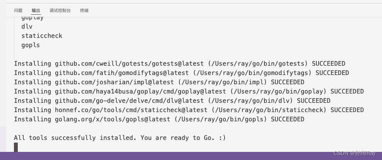The height and width of the screenshot is (160, 382).
Task: Open the 调试控制台 (Debug Console) tab
Action: coord(60,10)
